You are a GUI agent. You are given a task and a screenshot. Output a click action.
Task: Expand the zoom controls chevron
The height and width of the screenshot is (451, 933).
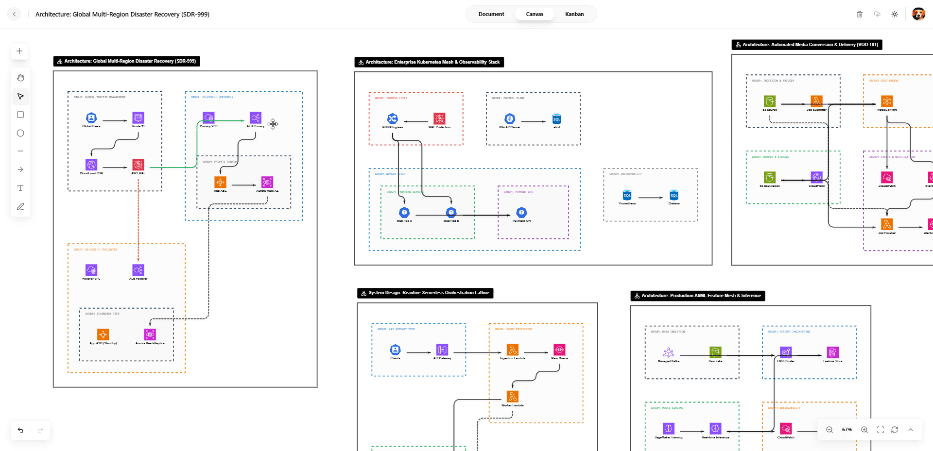point(910,430)
